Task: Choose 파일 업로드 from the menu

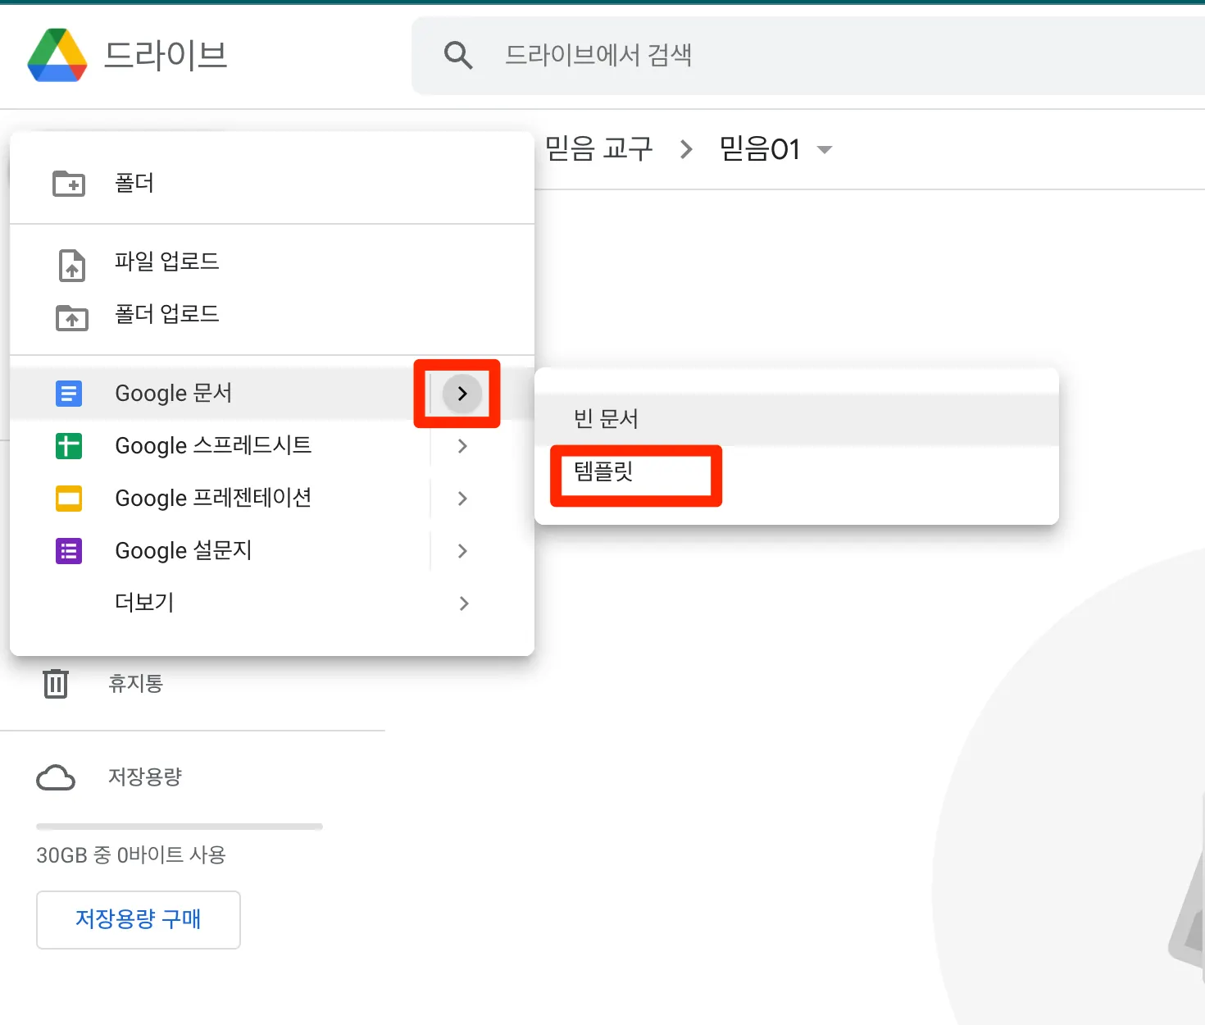Action: tap(272, 262)
